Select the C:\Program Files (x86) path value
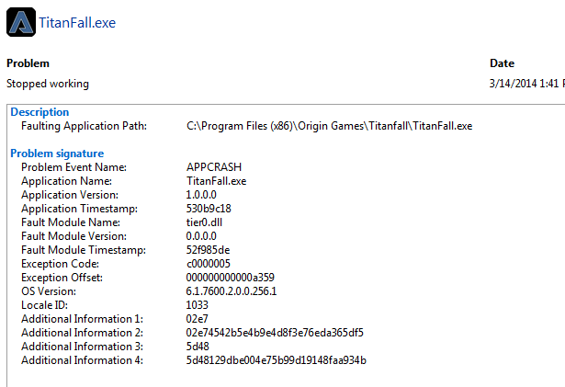The width and height of the screenshot is (565, 387). pyautogui.click(x=329, y=126)
